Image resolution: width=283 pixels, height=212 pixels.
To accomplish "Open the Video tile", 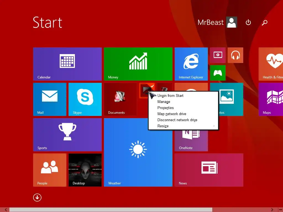I will point(218,55).
